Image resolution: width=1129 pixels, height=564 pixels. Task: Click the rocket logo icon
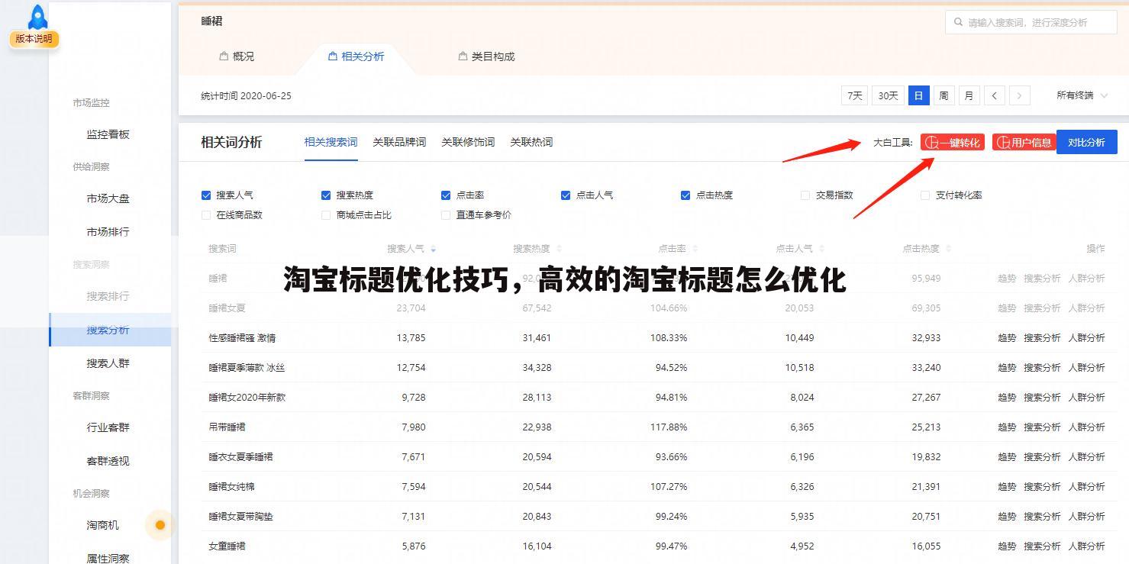click(37, 17)
